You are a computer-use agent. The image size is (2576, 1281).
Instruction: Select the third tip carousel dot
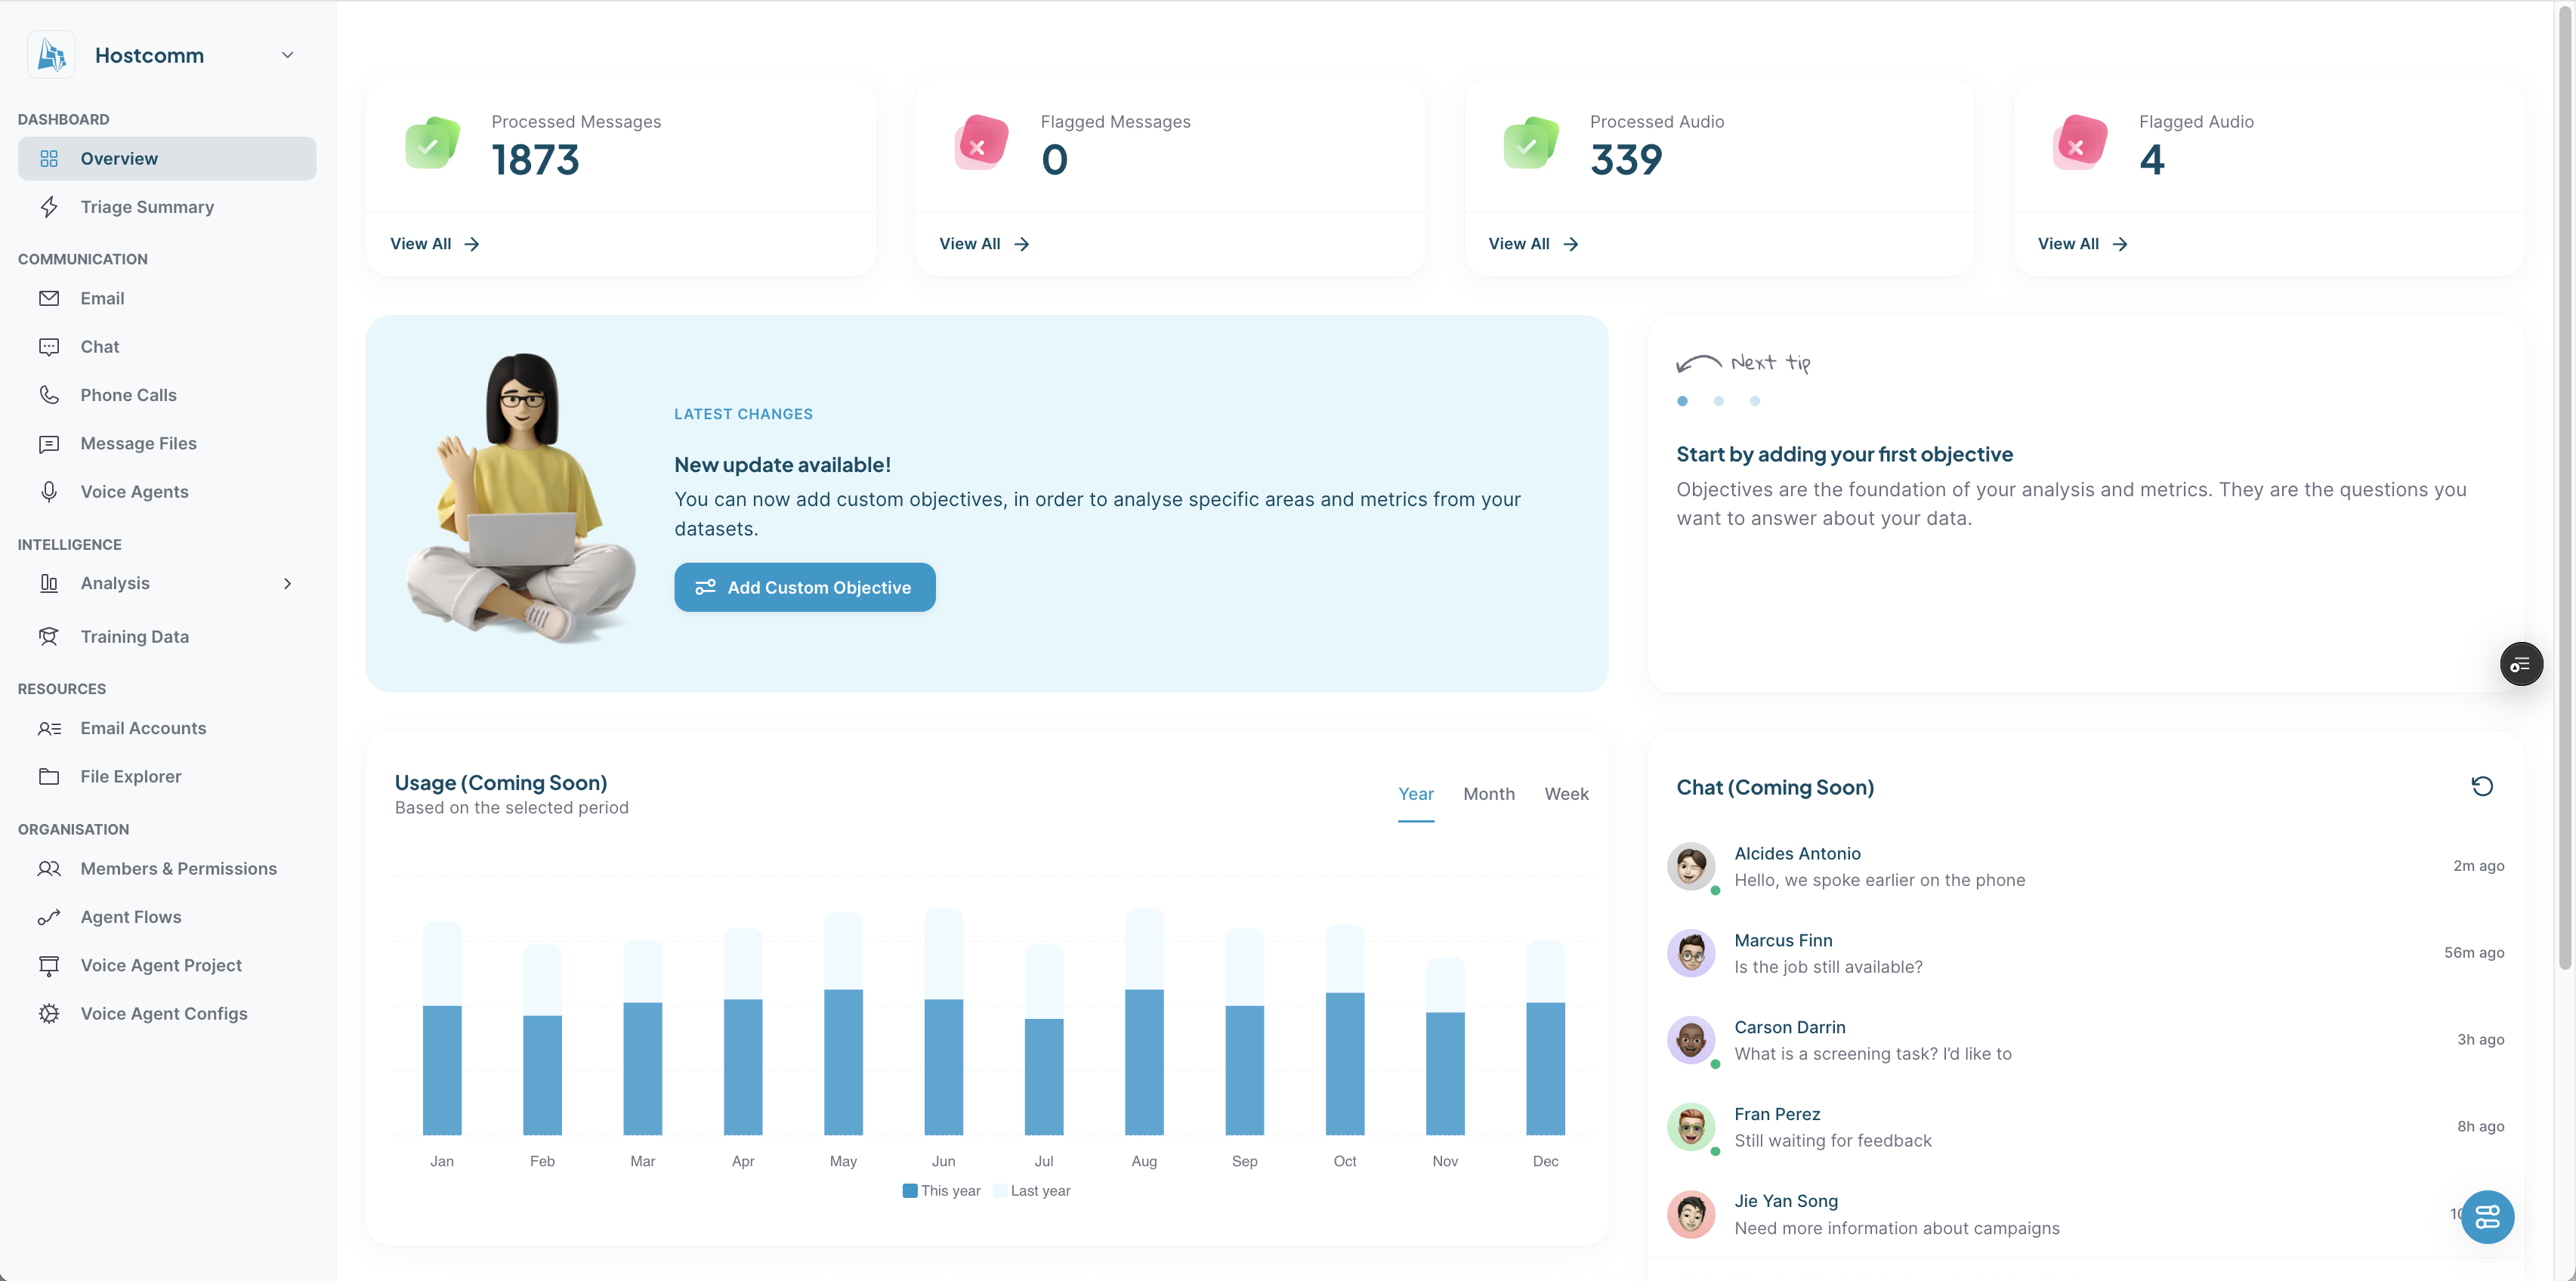click(1754, 401)
